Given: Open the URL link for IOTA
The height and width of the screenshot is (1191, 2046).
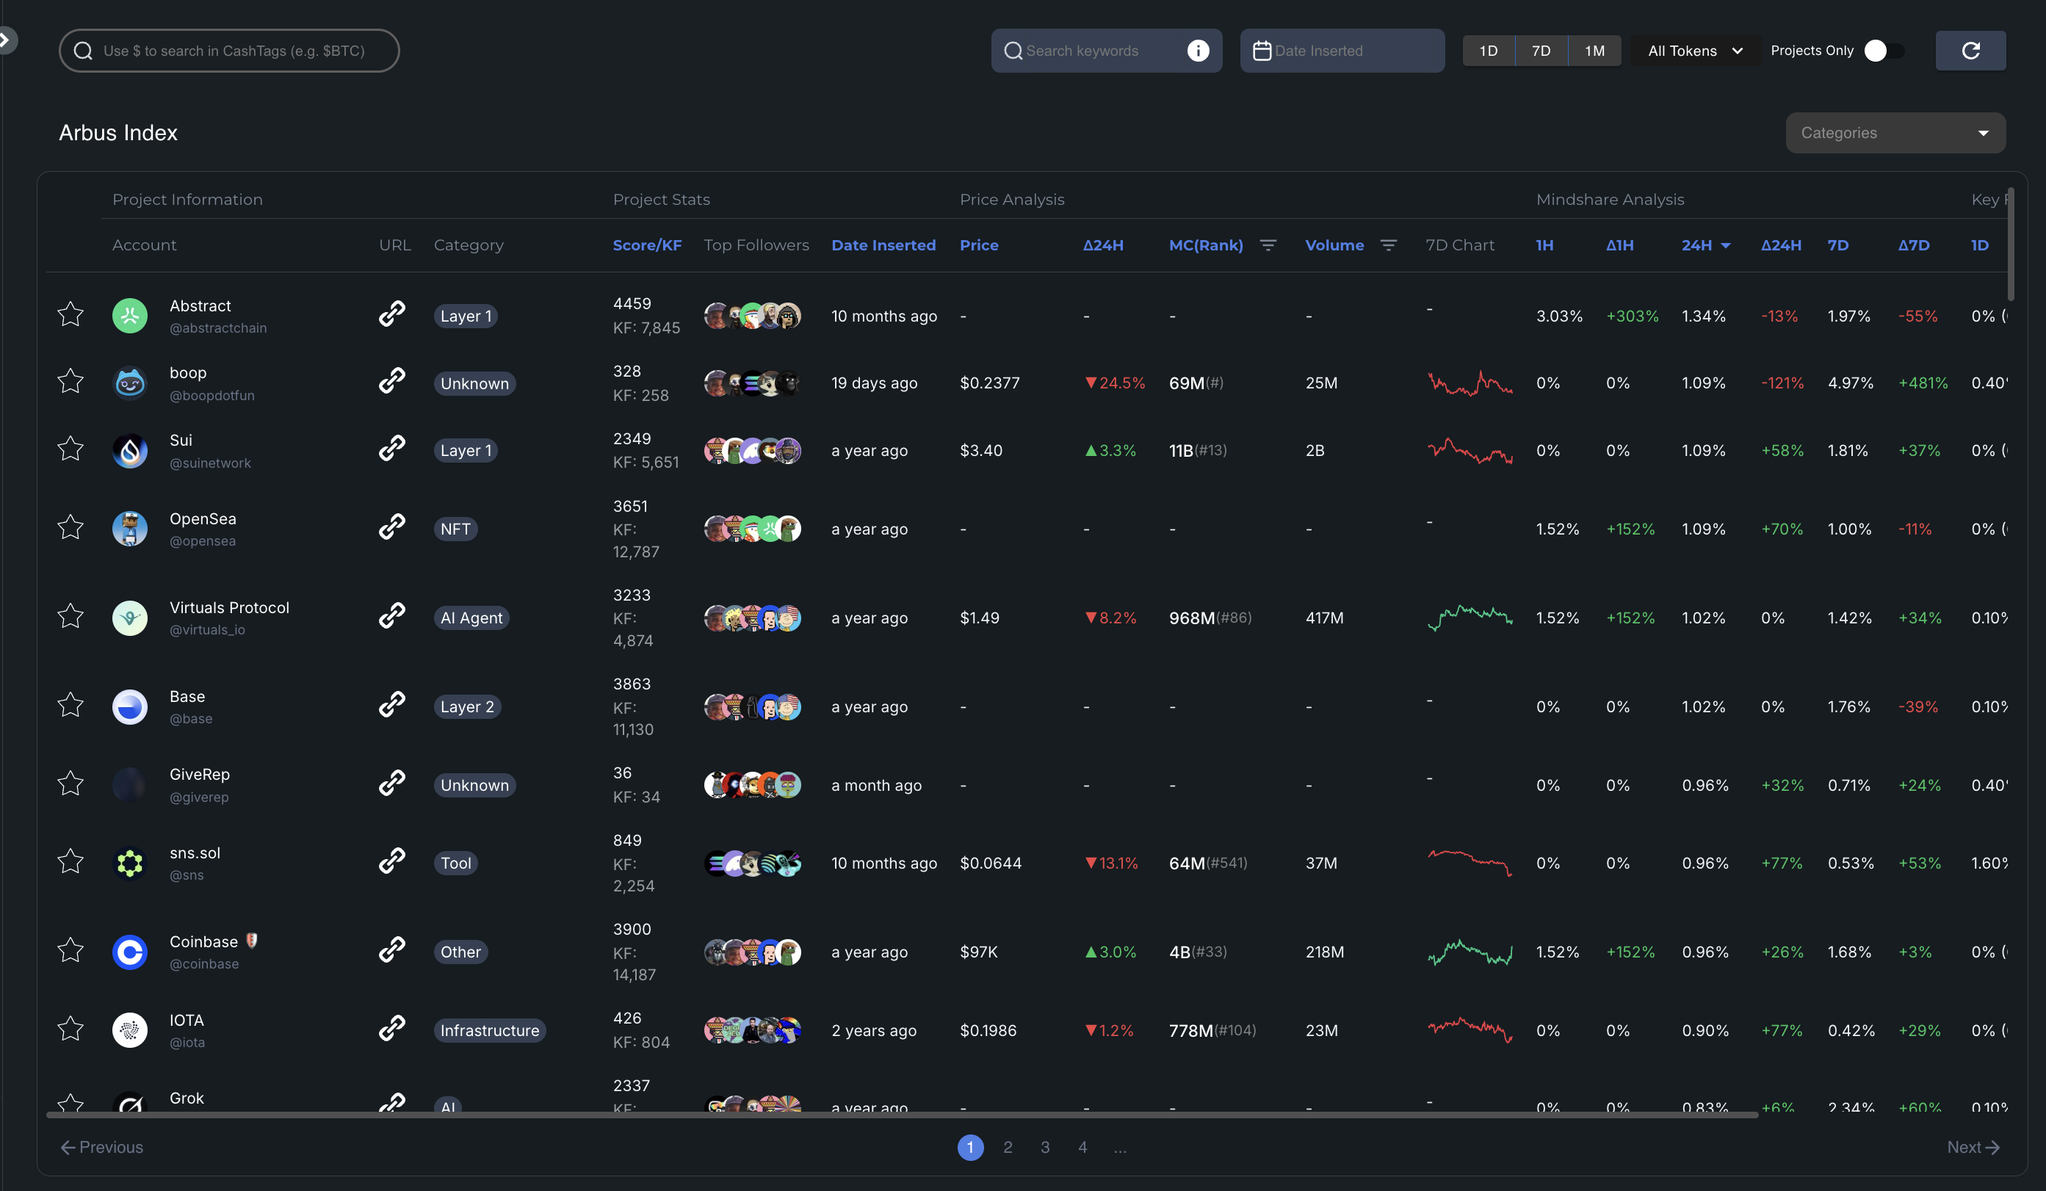Looking at the screenshot, I should [x=392, y=1028].
